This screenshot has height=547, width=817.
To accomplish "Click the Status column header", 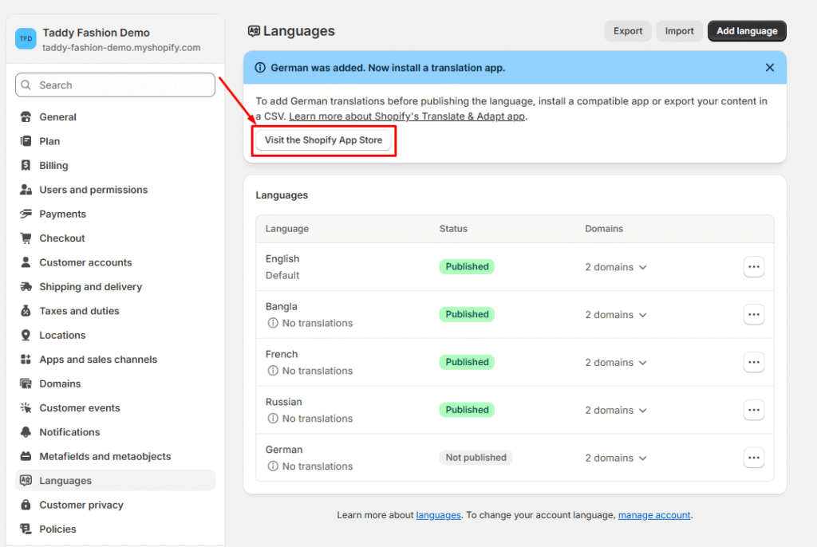I will point(453,229).
